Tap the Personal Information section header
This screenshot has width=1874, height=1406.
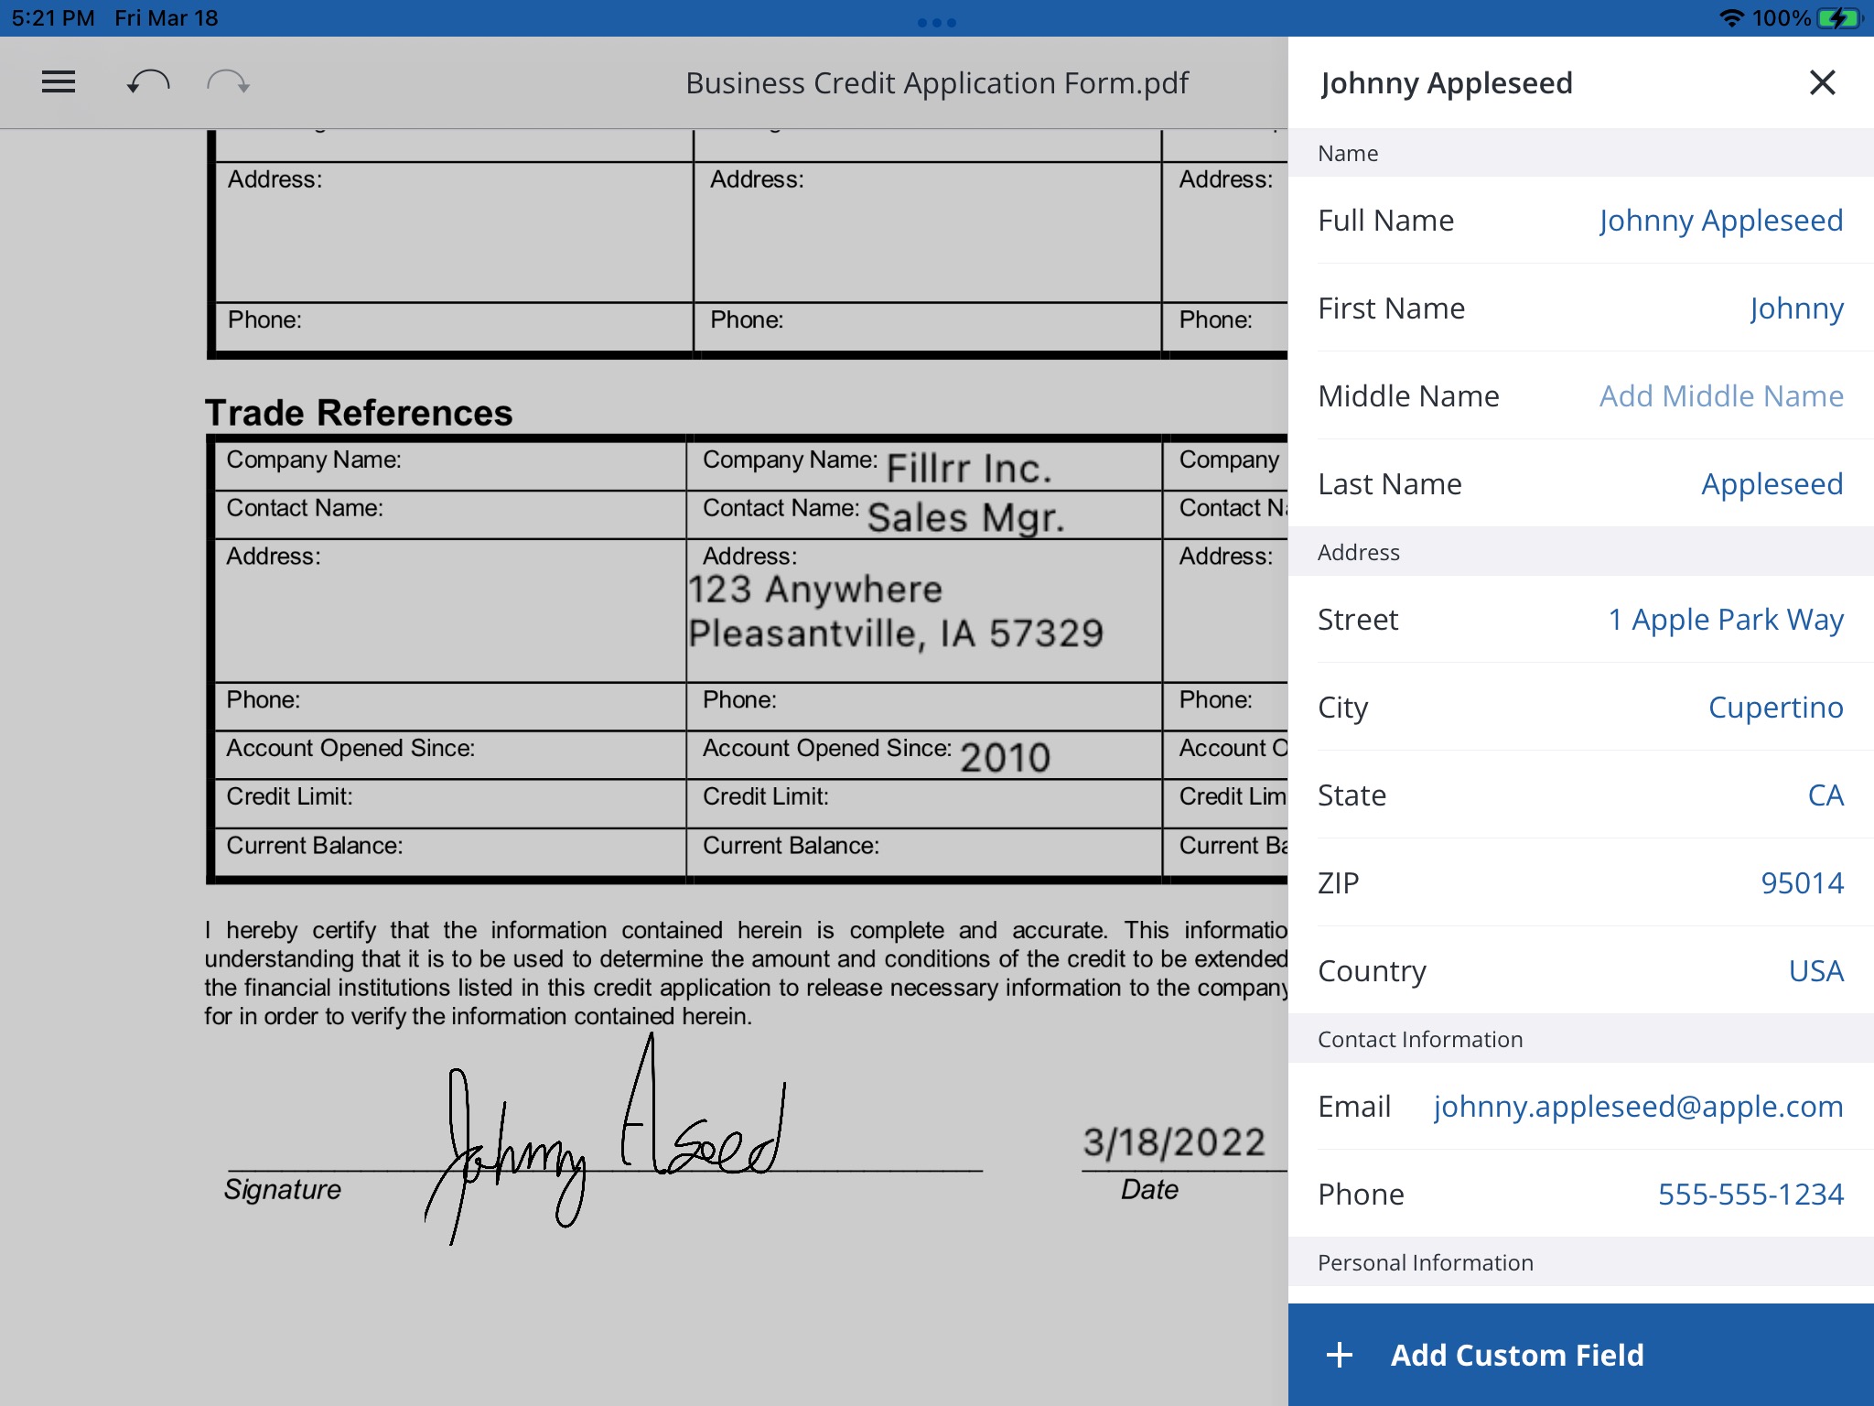point(1581,1262)
